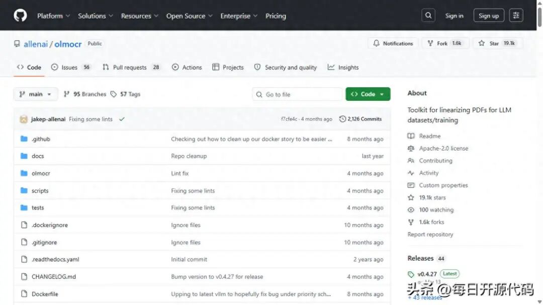
Task: Open the Pricing page
Action: (x=276, y=16)
